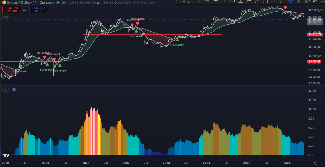Click the 14,00 indicator axis label
The image size is (325, 167).
point(312,91)
